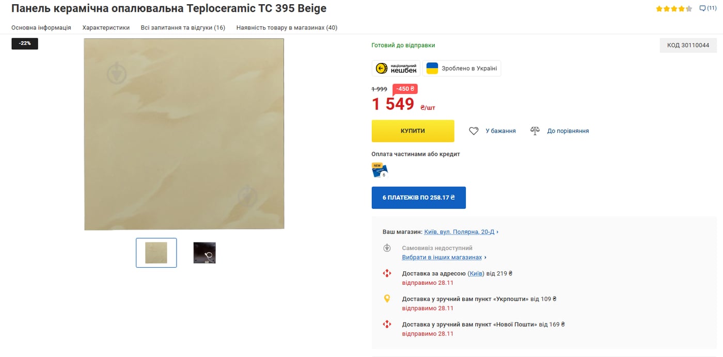Click the address delivery red icon
Viewport: 723px width, 357px height.
[x=387, y=273]
